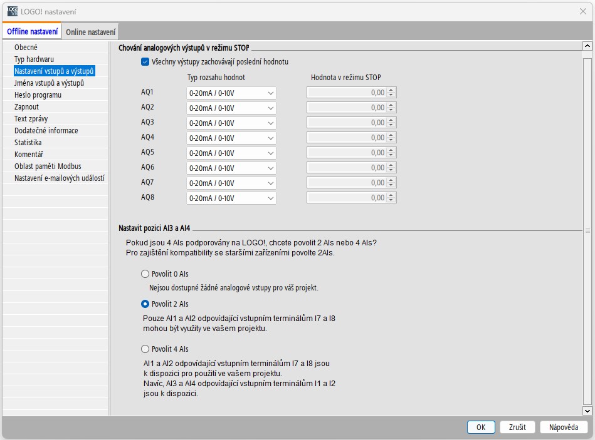
Task: Click scrollbar down arrow in settings panel
Action: (x=587, y=411)
